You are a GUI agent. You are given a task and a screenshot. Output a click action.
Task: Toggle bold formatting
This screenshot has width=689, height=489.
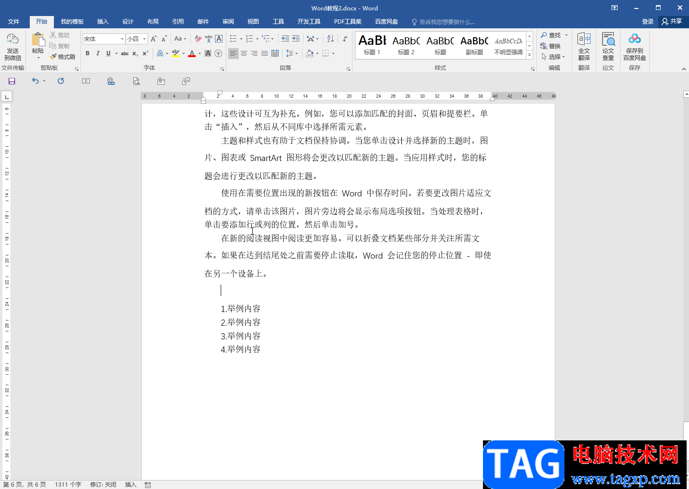[x=87, y=53]
